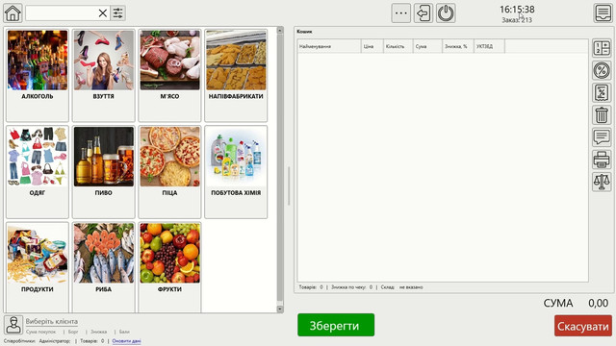Open the weighing scales icon
616x346 pixels.
[x=602, y=182]
